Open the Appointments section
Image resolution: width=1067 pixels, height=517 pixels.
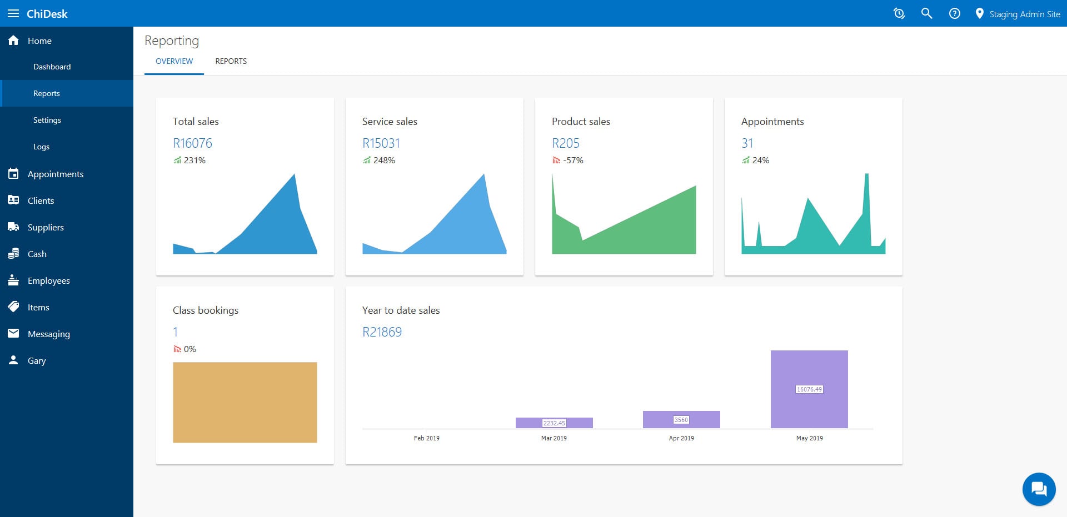pyautogui.click(x=55, y=173)
